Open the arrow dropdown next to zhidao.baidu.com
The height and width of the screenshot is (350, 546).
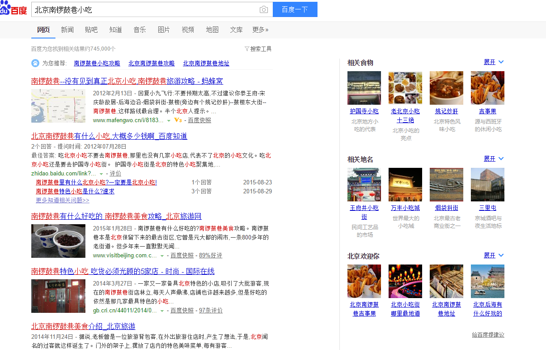101,173
